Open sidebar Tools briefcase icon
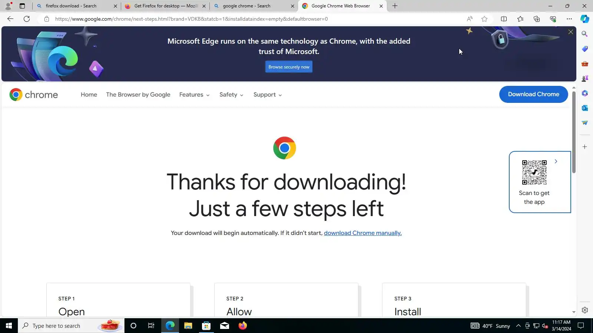 click(585, 64)
